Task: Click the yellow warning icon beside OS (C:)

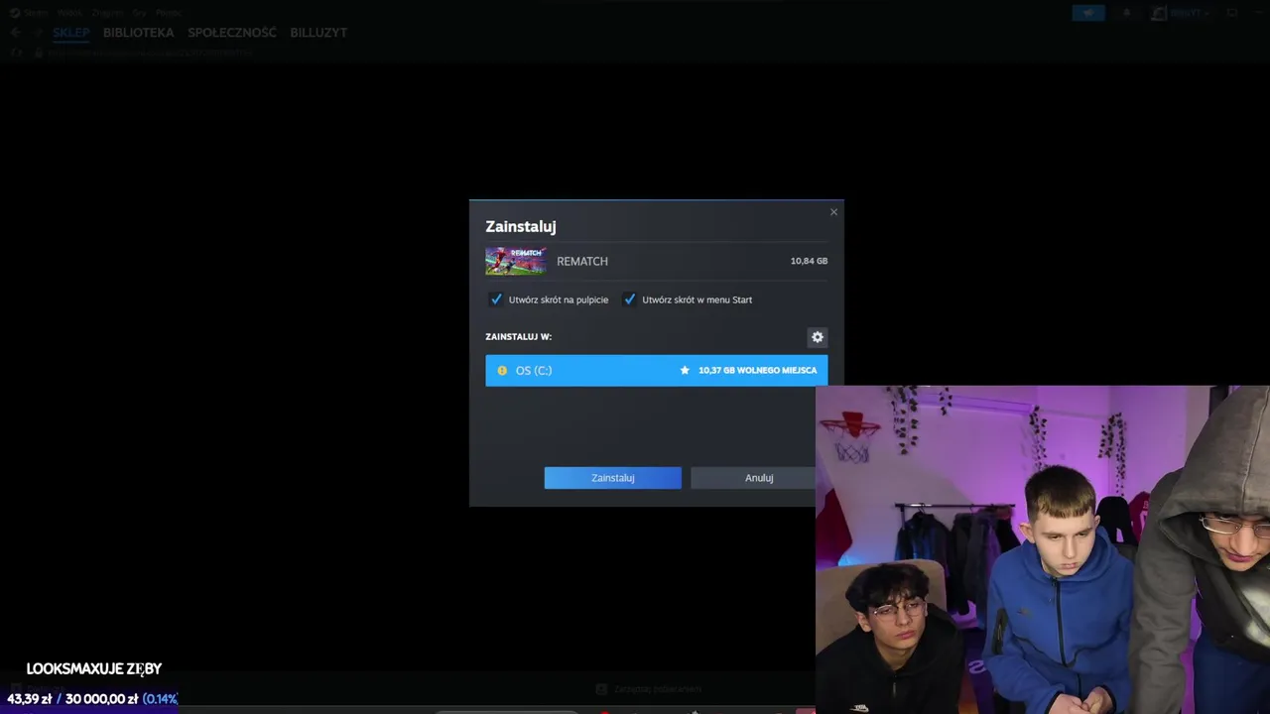Action: (x=502, y=370)
